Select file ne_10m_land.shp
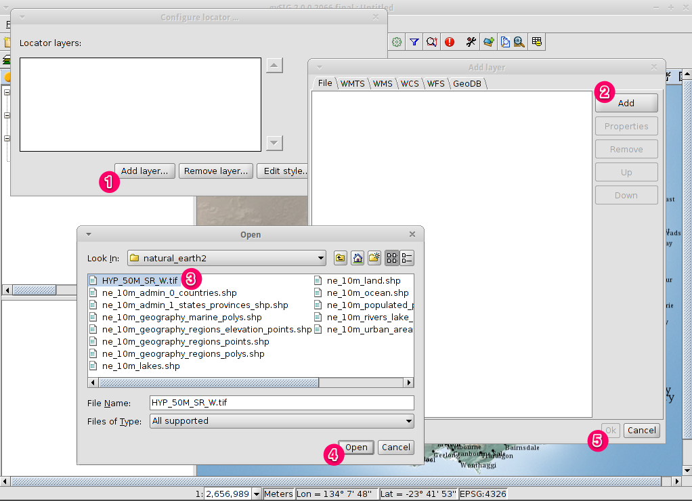 pyautogui.click(x=358, y=281)
